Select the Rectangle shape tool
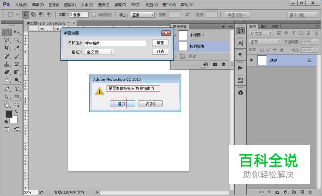 17,97
